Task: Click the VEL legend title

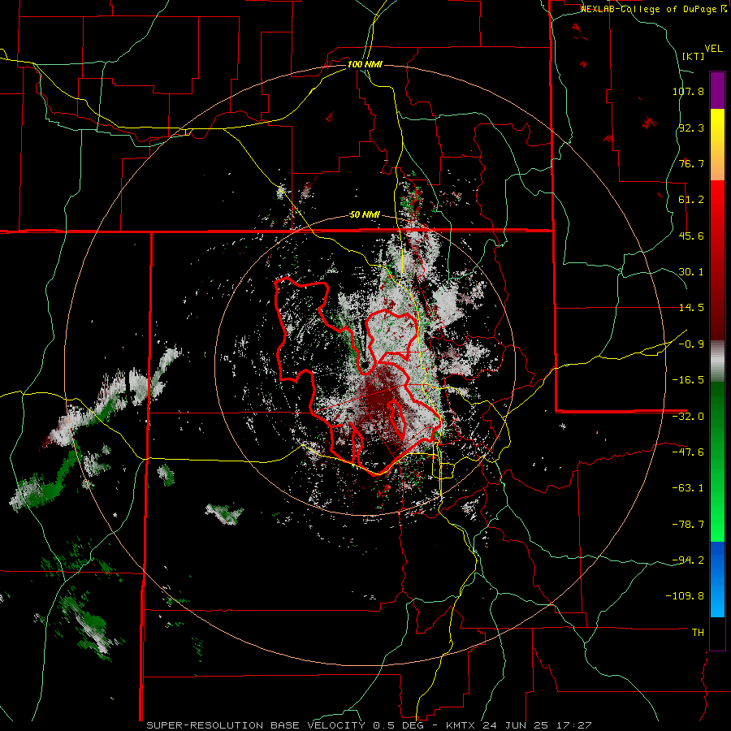Action: [713, 49]
